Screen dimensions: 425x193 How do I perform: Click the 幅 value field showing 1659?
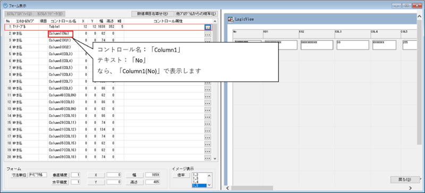pos(152,175)
